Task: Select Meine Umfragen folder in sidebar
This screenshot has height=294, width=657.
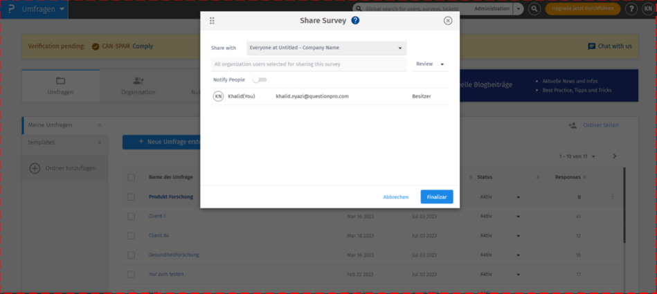Action: coord(64,125)
